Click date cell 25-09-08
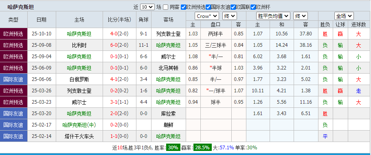Screen dimensions: 371x155 tap(42, 45)
